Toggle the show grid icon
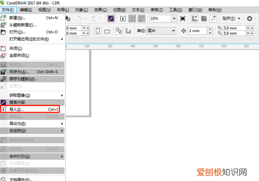The height and width of the screenshot is (181, 259). coord(204,19)
